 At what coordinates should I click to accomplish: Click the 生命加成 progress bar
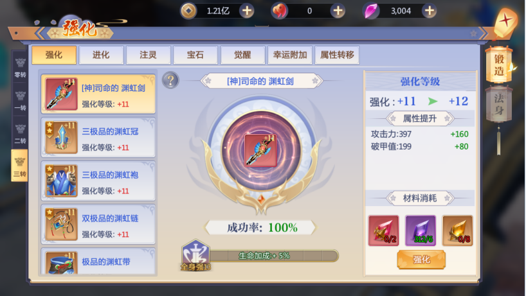pyautogui.click(x=273, y=256)
